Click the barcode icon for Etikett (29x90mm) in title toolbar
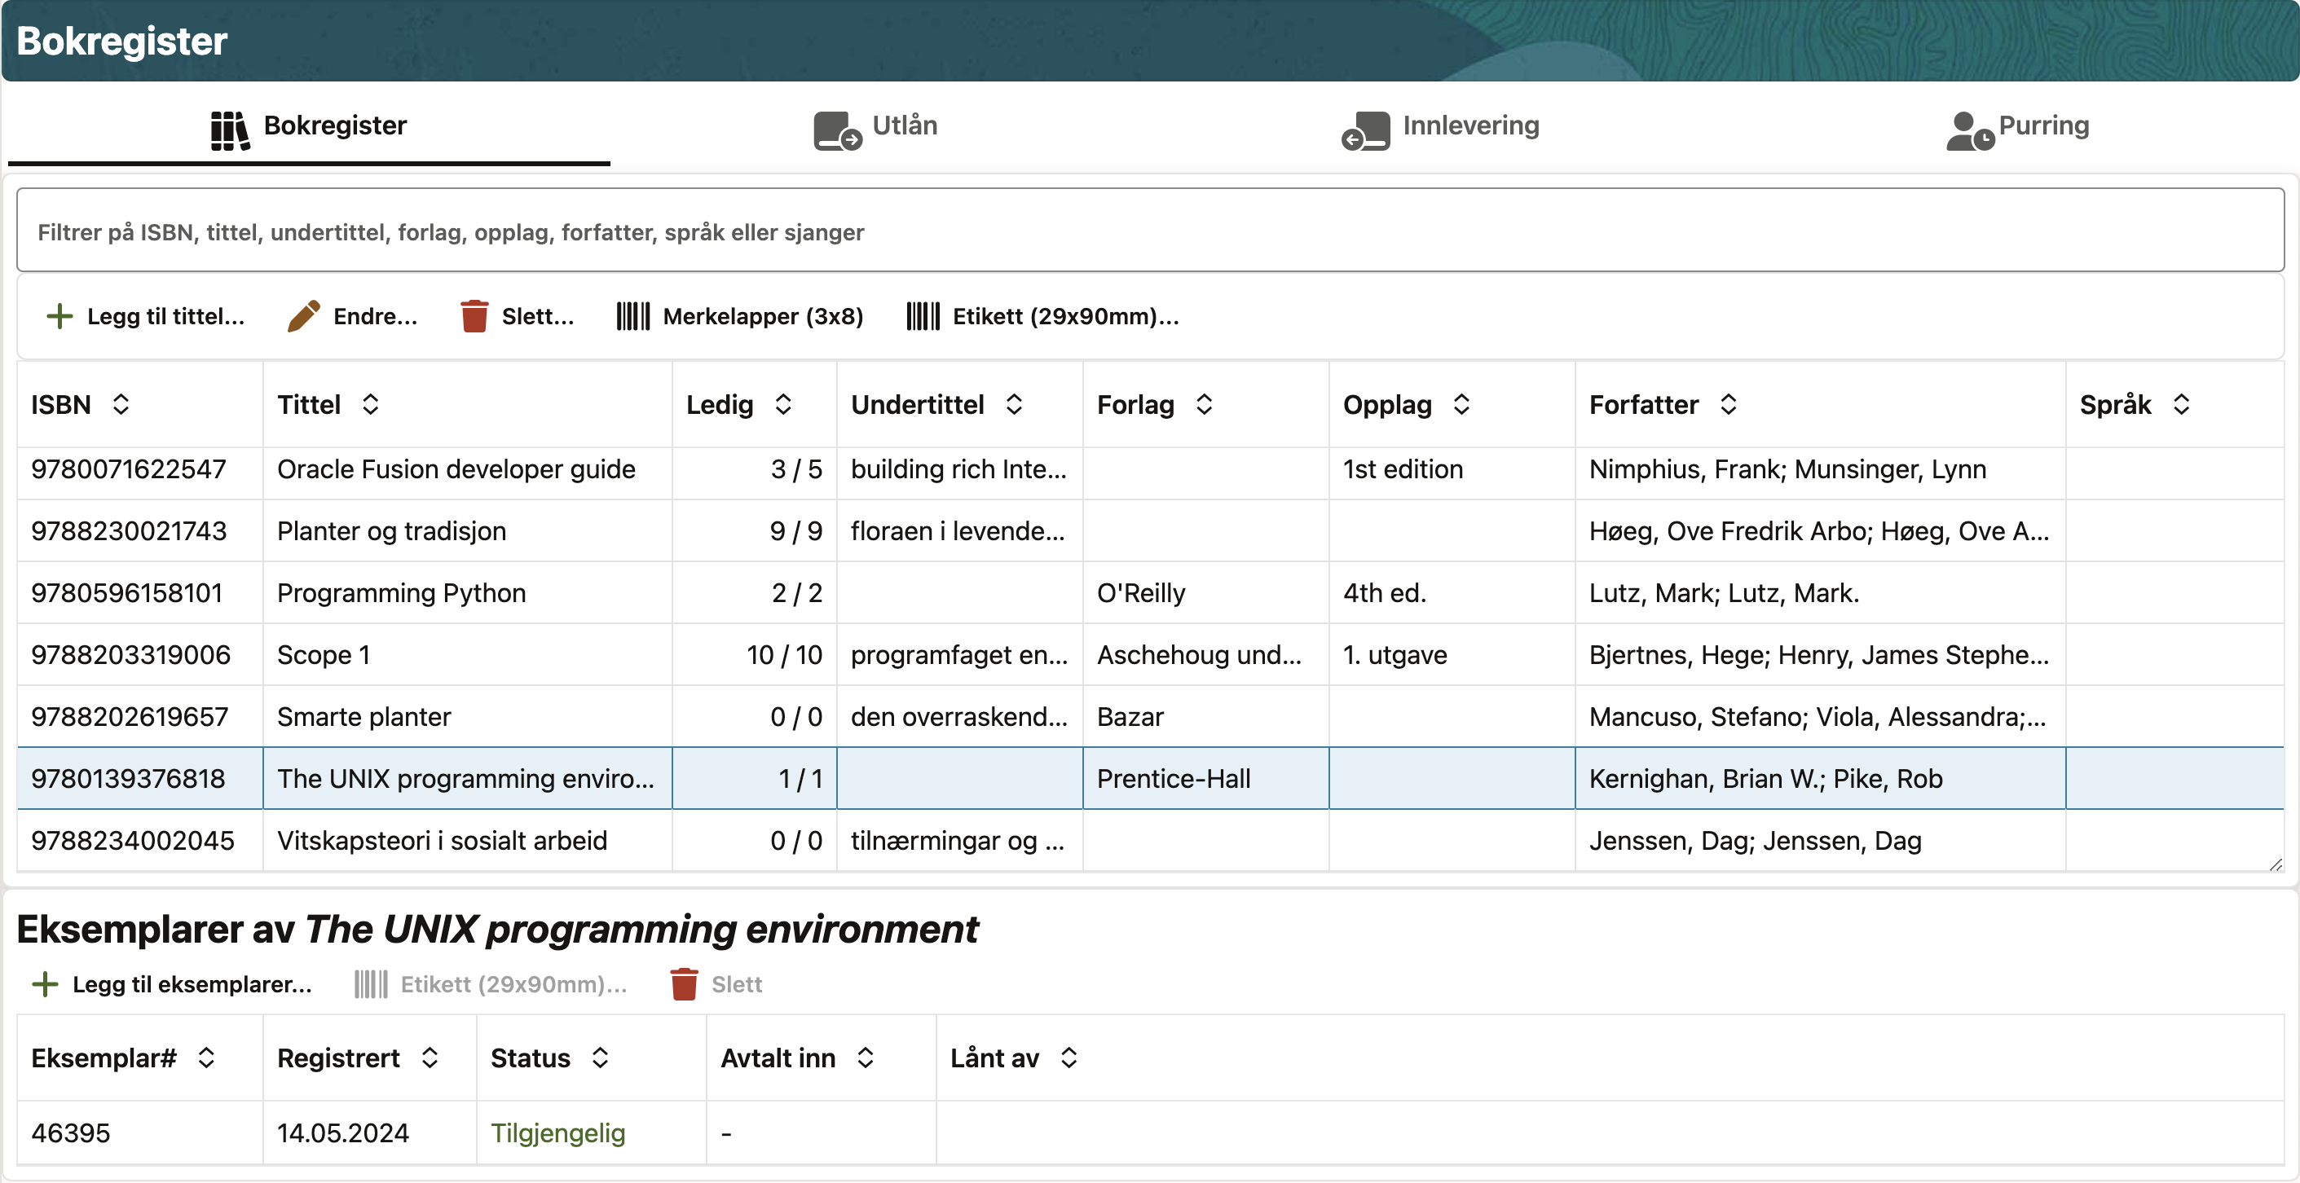 tap(923, 316)
